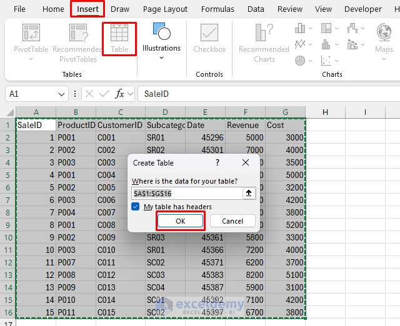This screenshot has width=400, height=326.
Task: Open the File tab
Action: (x=19, y=9)
